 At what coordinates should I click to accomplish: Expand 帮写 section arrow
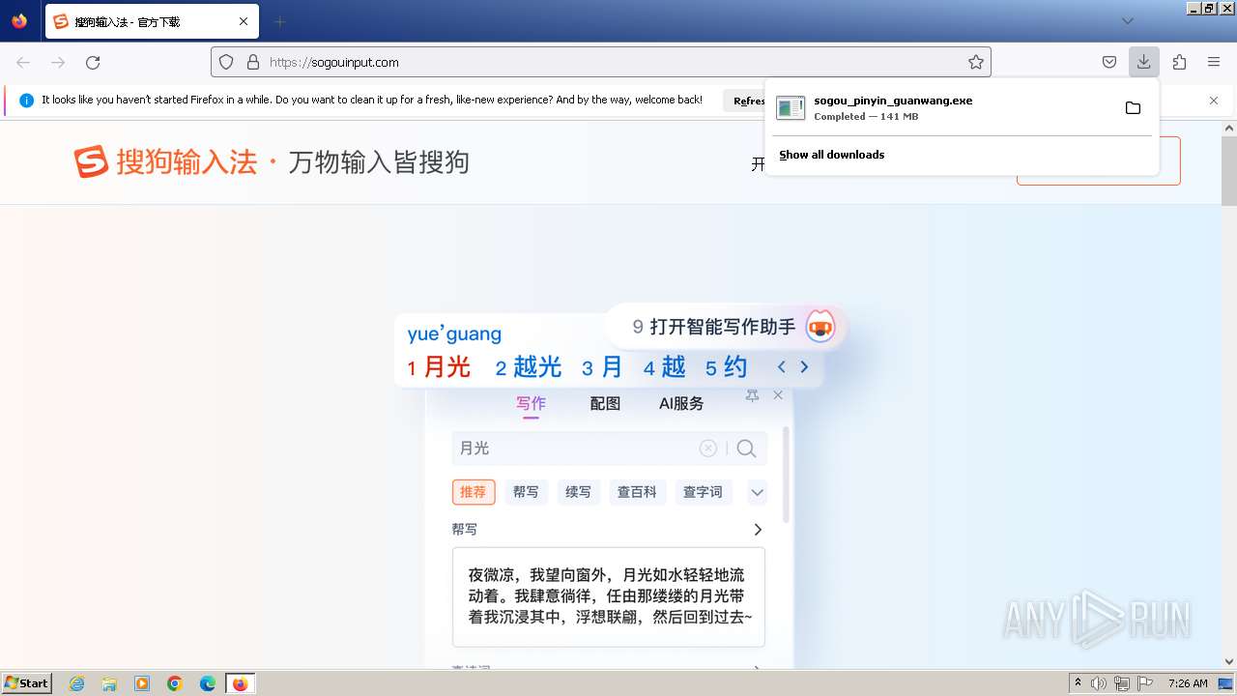click(758, 530)
